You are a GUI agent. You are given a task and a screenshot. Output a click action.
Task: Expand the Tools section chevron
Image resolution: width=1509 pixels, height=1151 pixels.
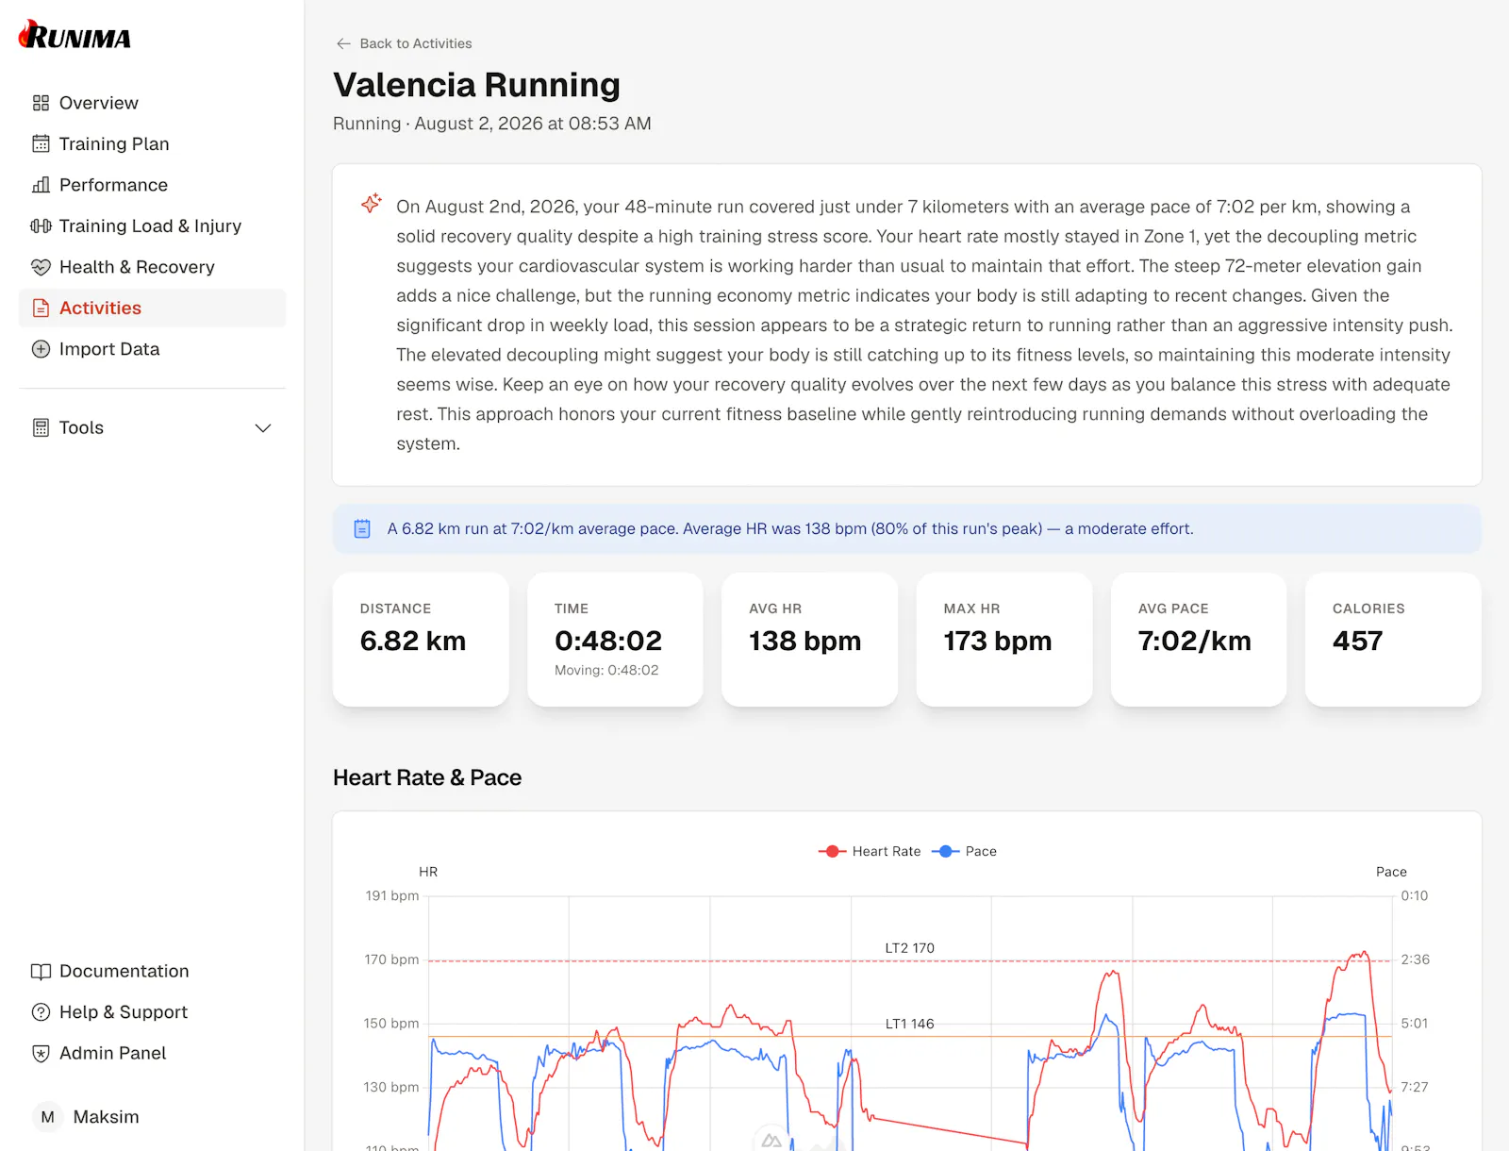tap(263, 428)
